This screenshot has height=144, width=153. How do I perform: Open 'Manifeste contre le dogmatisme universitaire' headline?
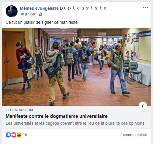[57, 116]
